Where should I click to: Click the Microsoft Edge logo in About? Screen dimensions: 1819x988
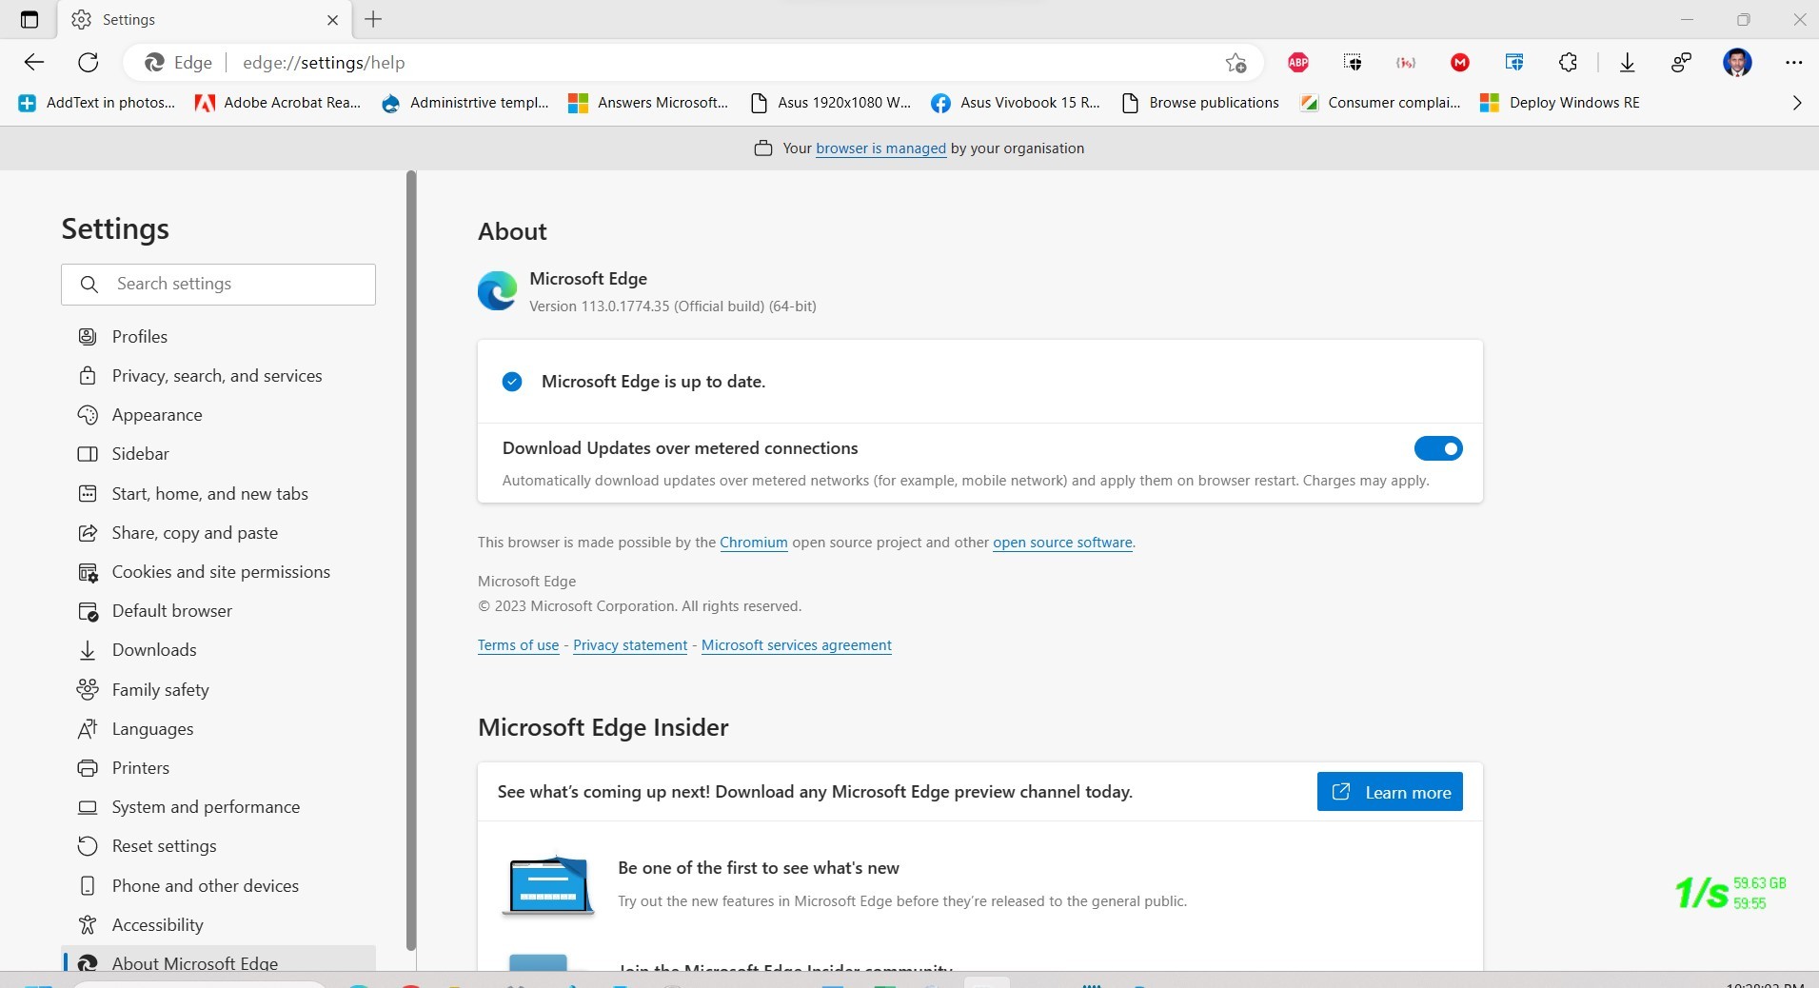tap(497, 291)
